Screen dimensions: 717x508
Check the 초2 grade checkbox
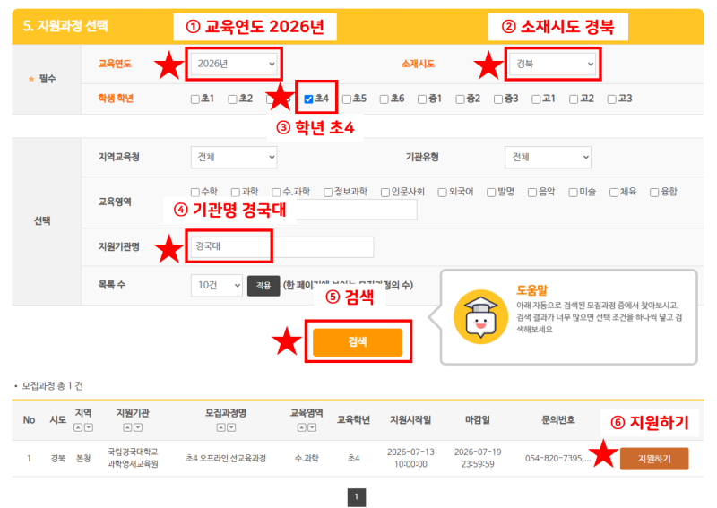(233, 99)
